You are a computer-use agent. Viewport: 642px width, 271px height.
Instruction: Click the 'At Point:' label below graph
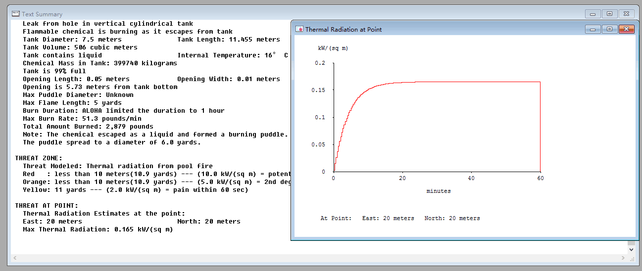coord(336,218)
